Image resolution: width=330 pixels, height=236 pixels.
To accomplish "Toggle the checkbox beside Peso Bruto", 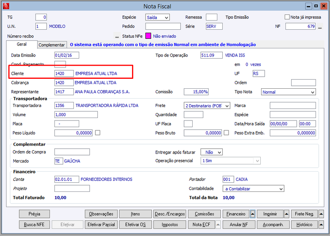I will pyautogui.click(x=226, y=132).
